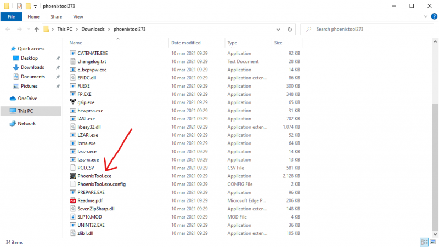Image resolution: width=439 pixels, height=247 pixels.
Task: Open the Share ribbon tab
Action: coord(57,17)
